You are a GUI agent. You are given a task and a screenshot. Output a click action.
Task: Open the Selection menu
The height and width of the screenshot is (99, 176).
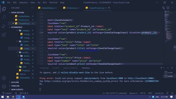coord(23,2)
